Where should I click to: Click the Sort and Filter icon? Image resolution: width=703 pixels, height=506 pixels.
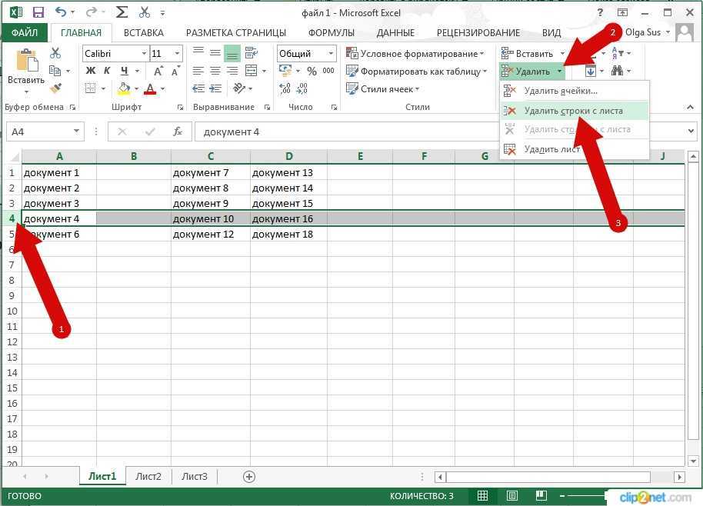(618, 53)
